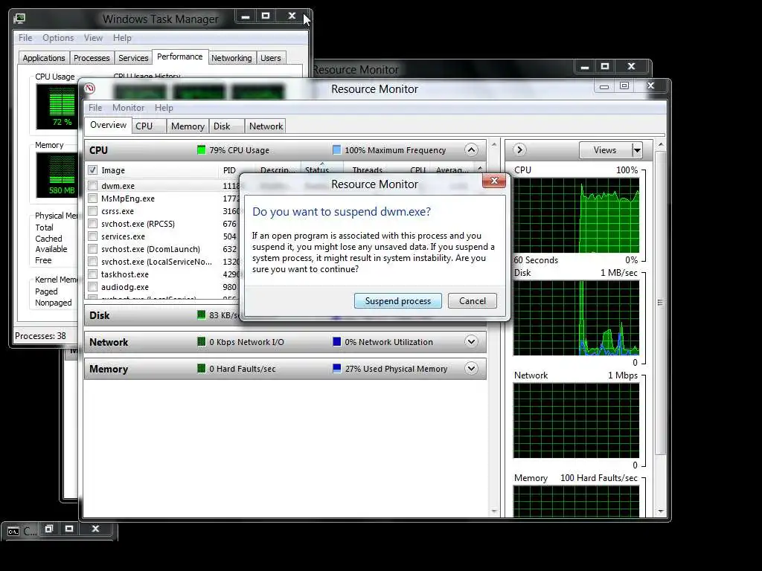The image size is (762, 571).
Task: Check the MsMpEng.exe process checkbox
Action: click(x=92, y=198)
